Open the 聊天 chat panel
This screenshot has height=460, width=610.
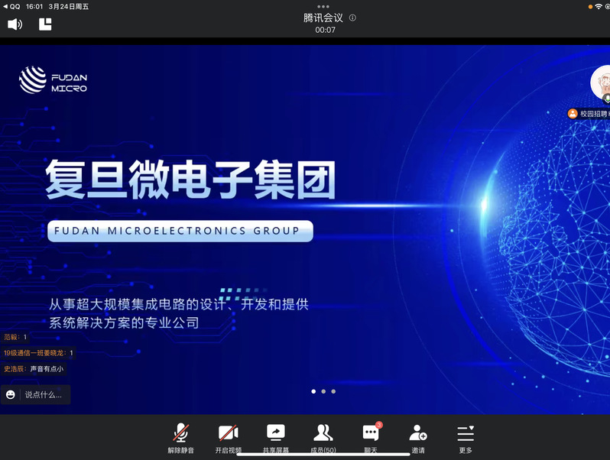coord(371,438)
